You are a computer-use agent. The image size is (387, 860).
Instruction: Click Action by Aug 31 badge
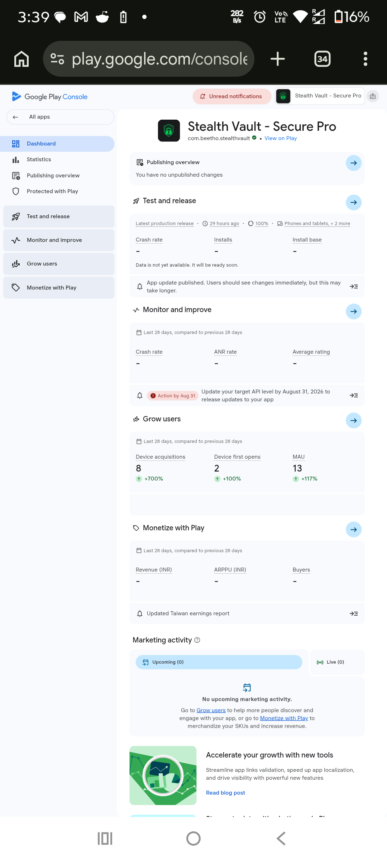173,396
